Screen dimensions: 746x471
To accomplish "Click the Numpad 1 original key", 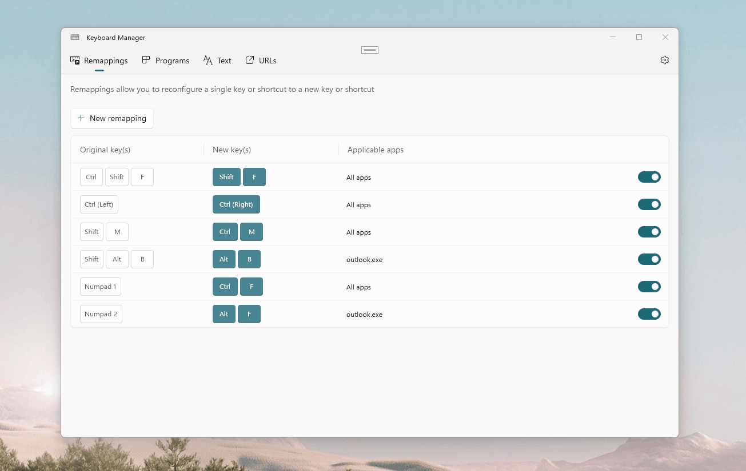I will pos(100,287).
